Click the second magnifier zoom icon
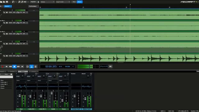The height and width of the screenshot is (112, 199). click(x=22, y=2)
